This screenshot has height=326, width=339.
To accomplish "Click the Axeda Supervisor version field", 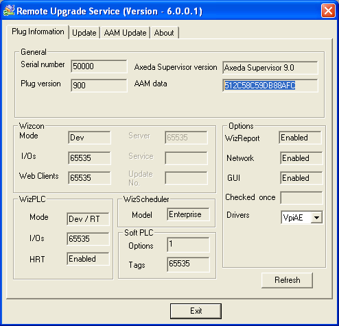I will (x=270, y=68).
